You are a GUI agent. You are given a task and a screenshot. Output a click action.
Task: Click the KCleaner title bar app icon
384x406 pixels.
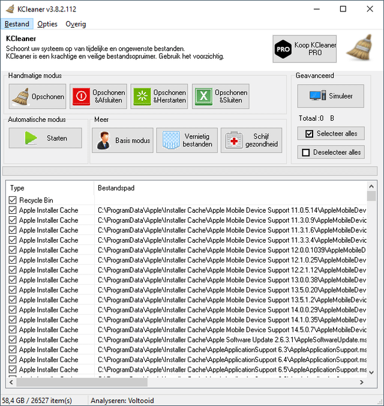(x=10, y=9)
